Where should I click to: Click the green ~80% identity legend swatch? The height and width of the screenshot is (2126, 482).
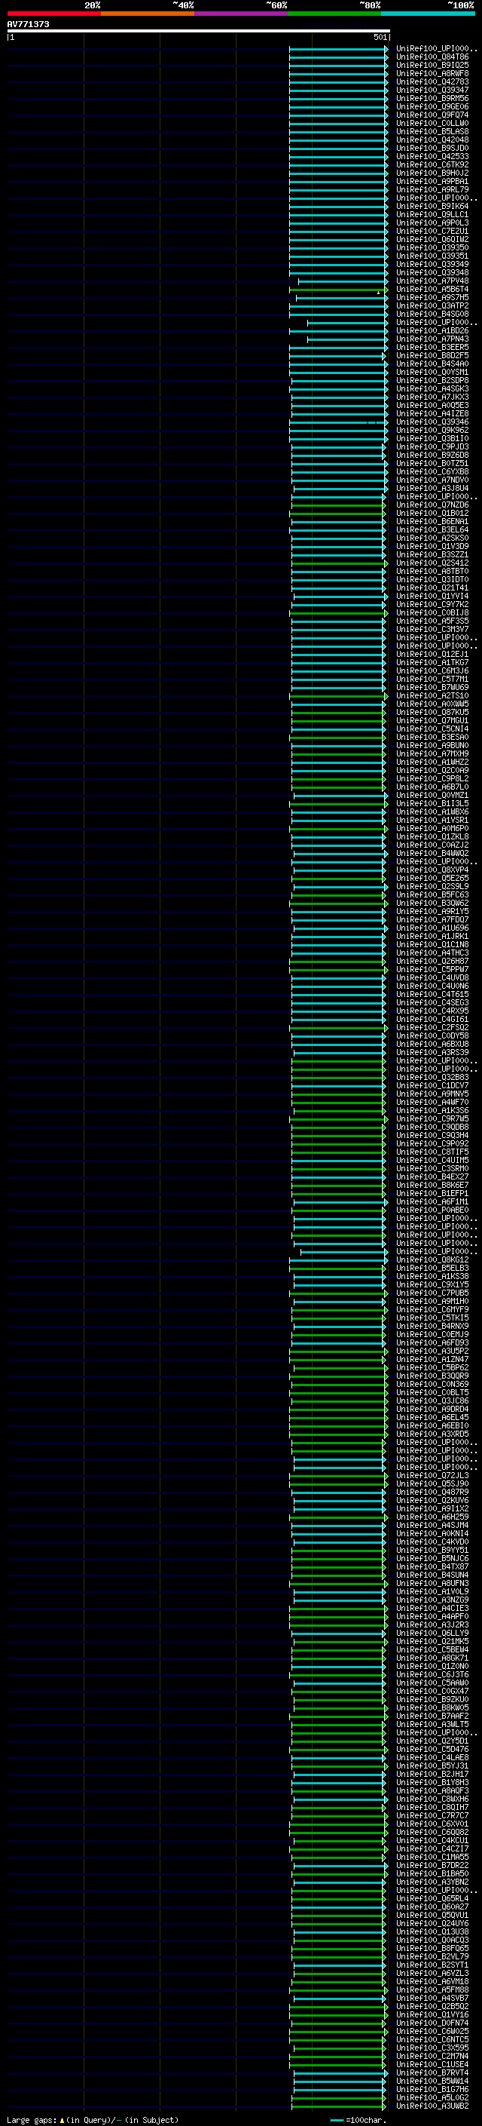[334, 14]
